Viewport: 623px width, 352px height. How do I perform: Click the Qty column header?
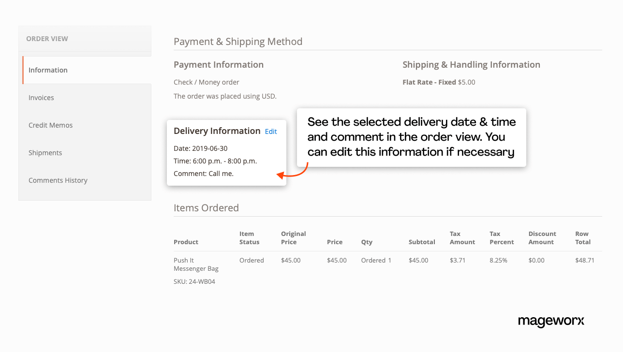[x=366, y=242]
